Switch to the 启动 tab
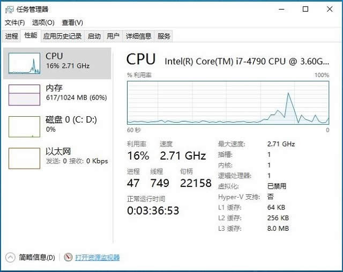 click(94, 36)
